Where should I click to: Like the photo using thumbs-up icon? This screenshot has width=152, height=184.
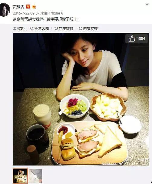tap(132, 38)
